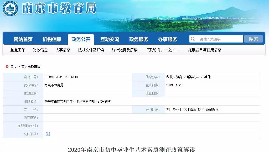Click the 在线链接地址 label cell

click(x=23, y=126)
